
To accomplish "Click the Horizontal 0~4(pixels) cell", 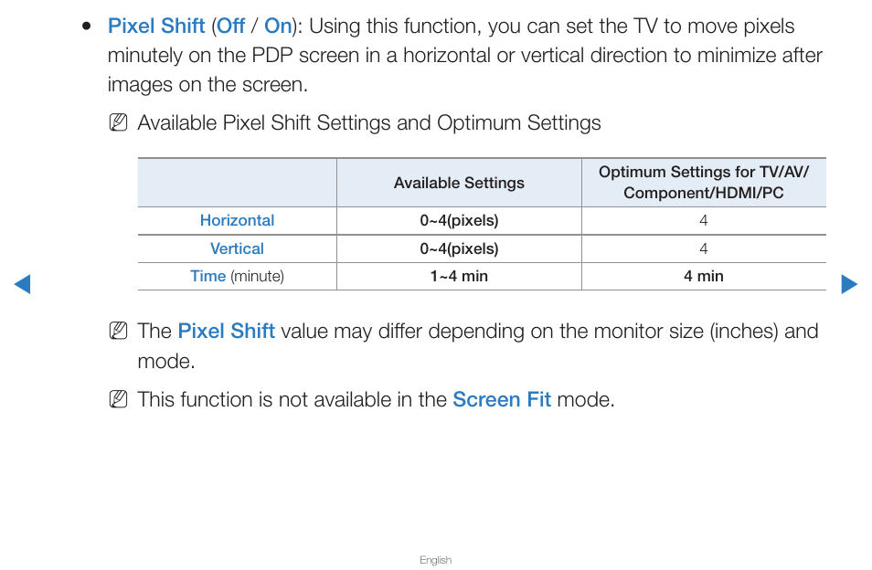I will (459, 220).
